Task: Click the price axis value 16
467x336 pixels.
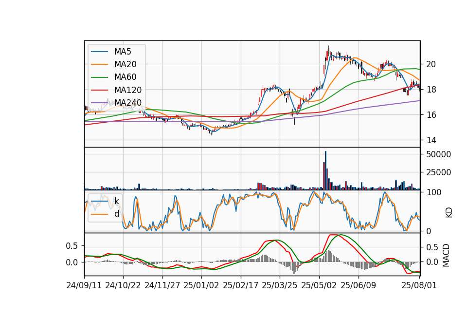Action: pos(431,115)
